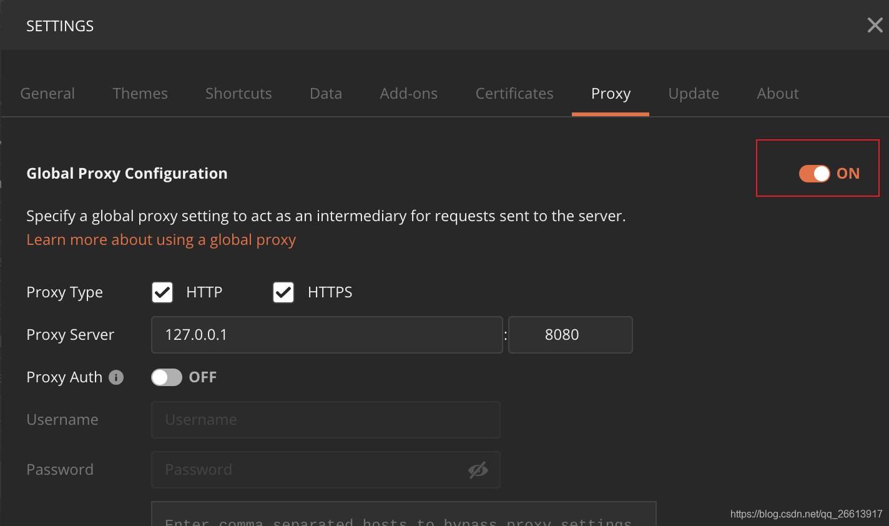Screen dimensions: 889x526
Task: Open the Proxy Auth info icon
Action: [x=116, y=377]
